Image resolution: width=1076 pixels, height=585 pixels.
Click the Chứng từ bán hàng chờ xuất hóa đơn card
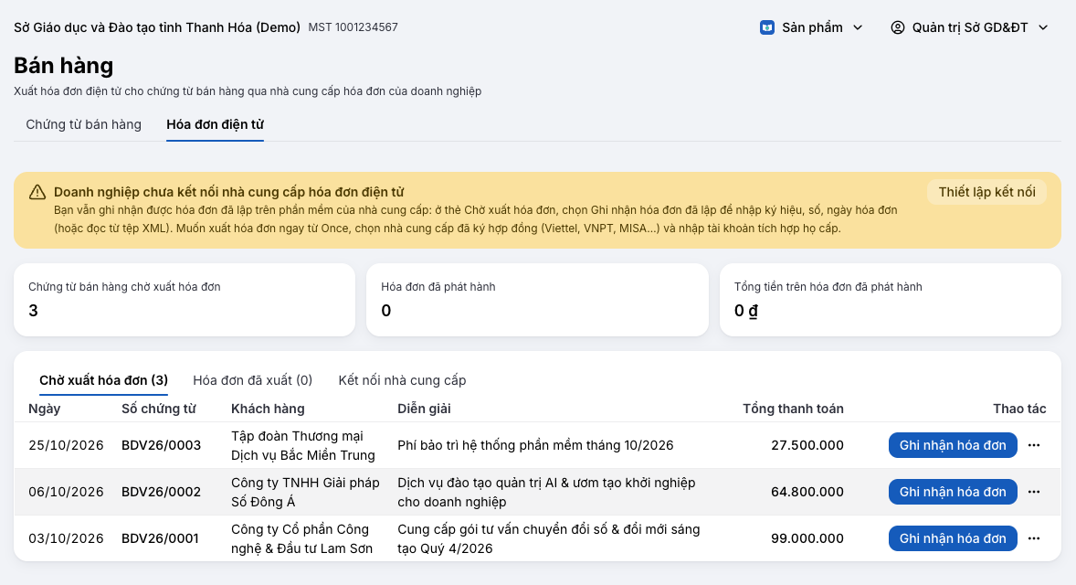pos(185,300)
